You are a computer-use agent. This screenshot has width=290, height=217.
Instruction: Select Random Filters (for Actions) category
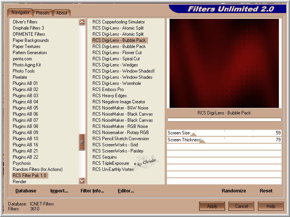38,169
